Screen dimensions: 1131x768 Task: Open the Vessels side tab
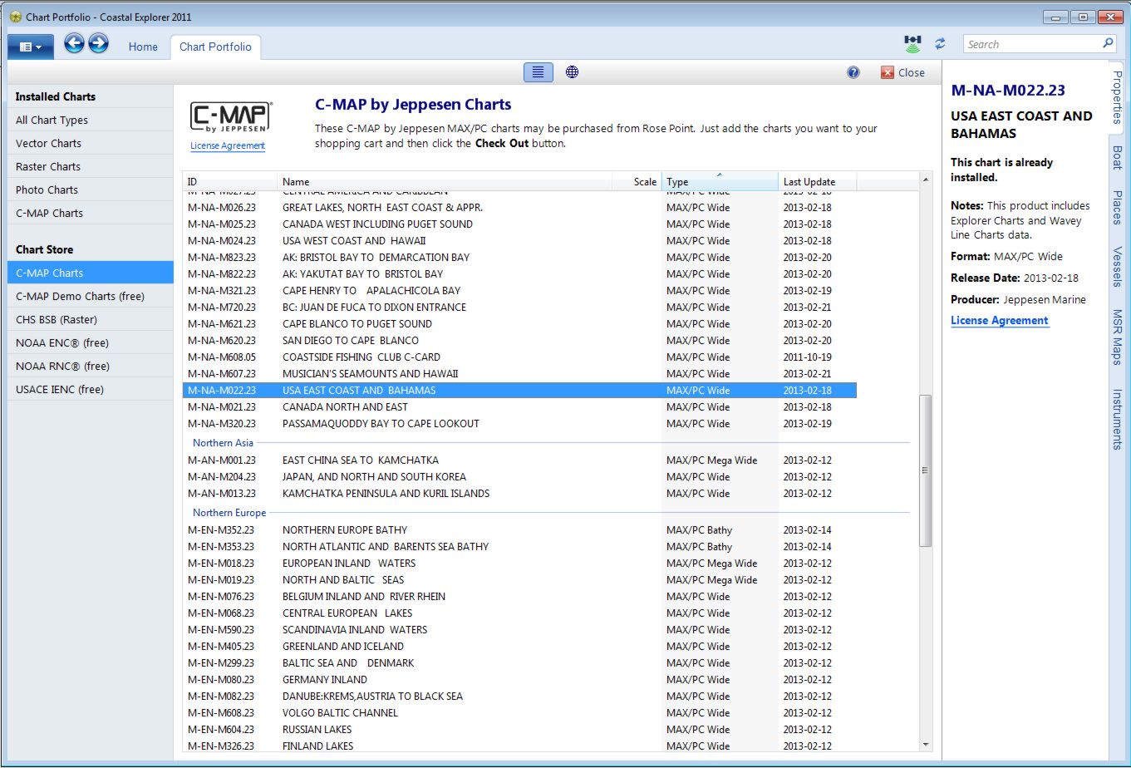click(x=1118, y=267)
